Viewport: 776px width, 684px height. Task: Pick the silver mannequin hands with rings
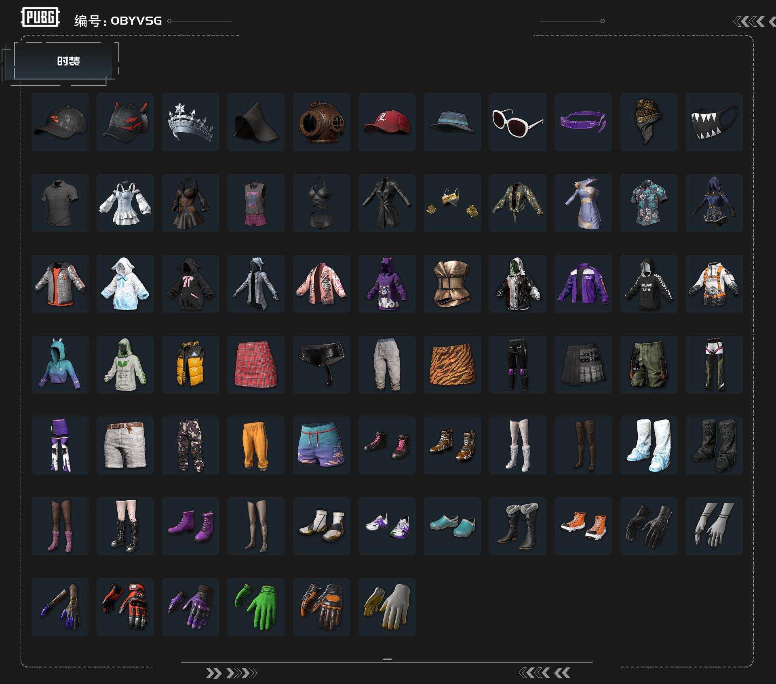(x=714, y=526)
